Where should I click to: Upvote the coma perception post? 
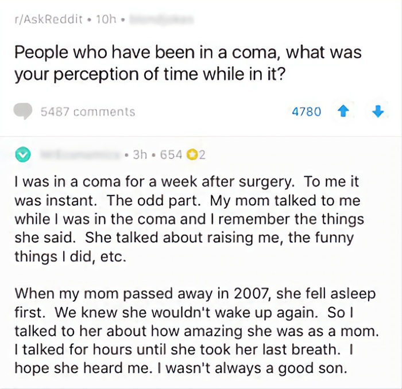(343, 112)
